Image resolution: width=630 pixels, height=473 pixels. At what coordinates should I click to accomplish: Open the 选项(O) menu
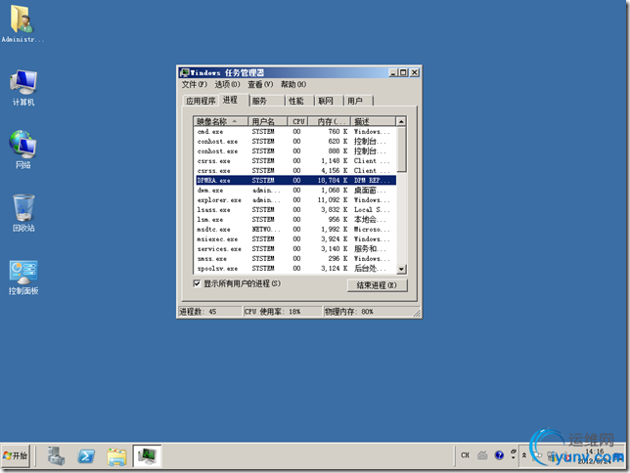click(x=227, y=84)
